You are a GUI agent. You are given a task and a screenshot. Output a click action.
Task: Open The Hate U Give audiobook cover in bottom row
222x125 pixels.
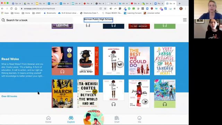coord(113,90)
